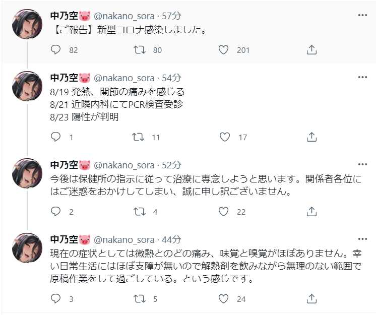Share the 現在の症状 tweet
Screen dimensions: 376x315
point(311,298)
